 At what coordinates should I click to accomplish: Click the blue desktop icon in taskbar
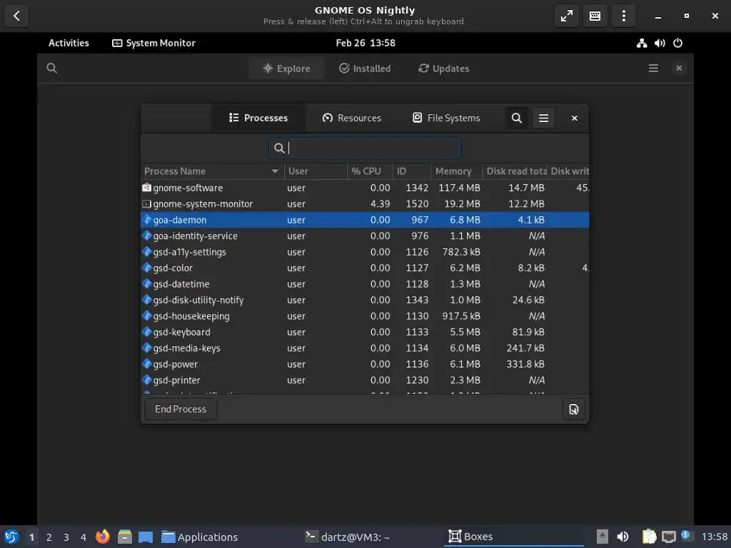pyautogui.click(x=146, y=537)
